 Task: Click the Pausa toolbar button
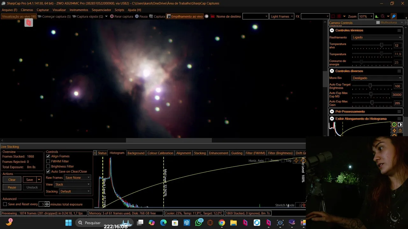coord(141,17)
